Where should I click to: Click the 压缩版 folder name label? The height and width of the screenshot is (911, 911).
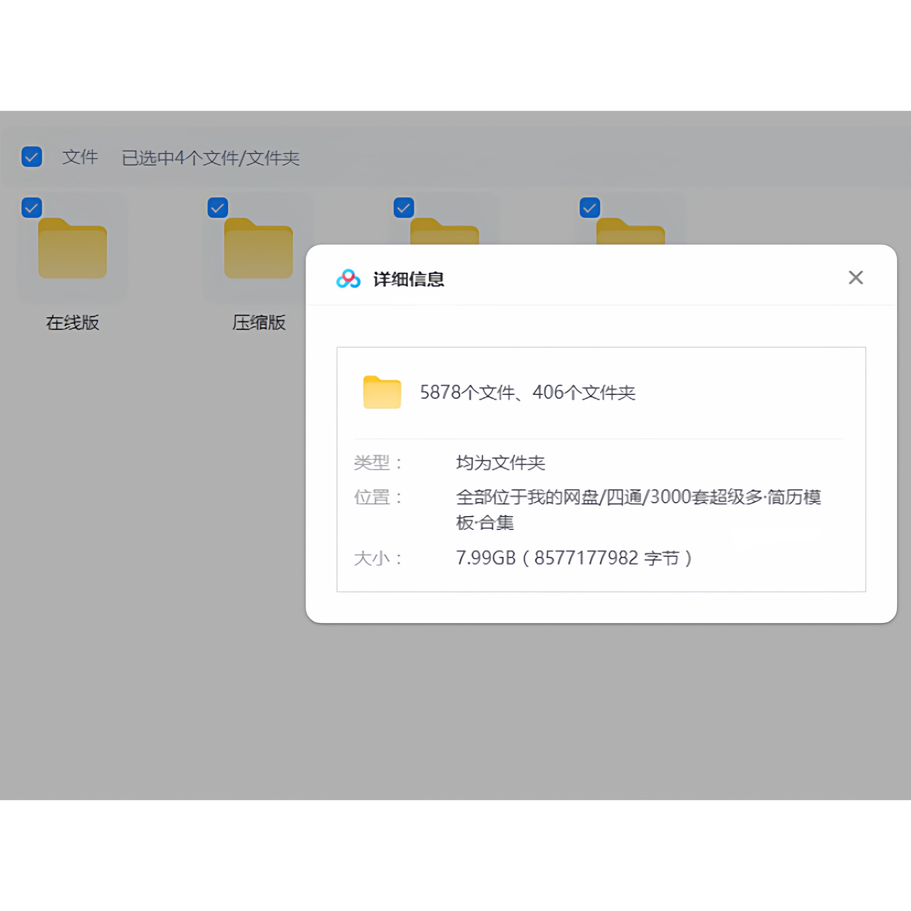(258, 323)
